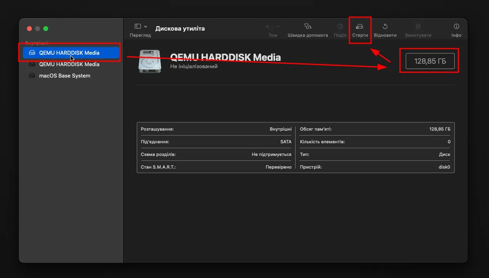Click the 'Тип:' label in the table
Viewport: 489px width, 278px height.
click(x=305, y=154)
